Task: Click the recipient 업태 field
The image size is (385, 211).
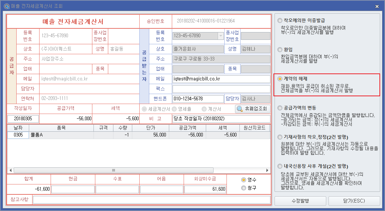Action: (198, 69)
